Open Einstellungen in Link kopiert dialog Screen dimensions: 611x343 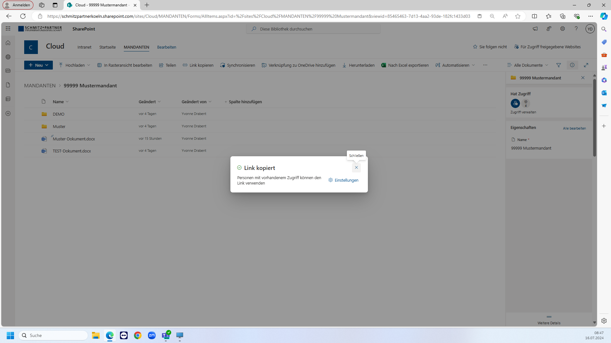(343, 180)
